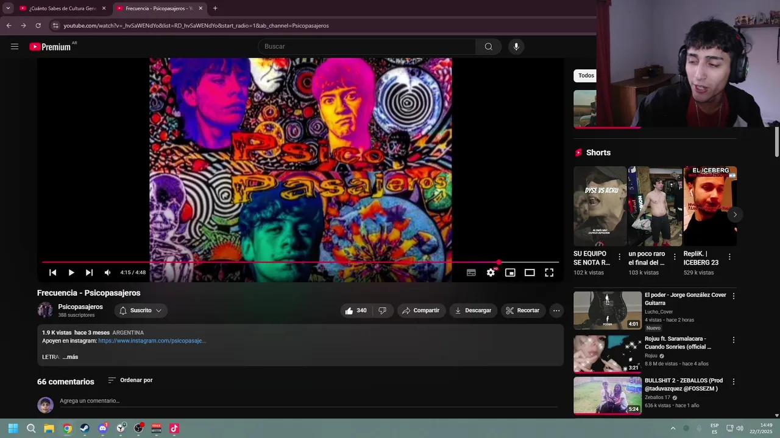Open TikTok app from taskbar

pos(174,428)
